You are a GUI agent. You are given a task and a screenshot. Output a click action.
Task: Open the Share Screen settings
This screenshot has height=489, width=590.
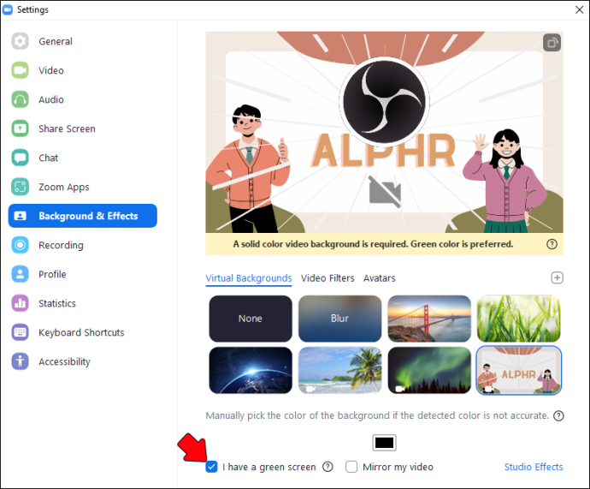[82, 128]
